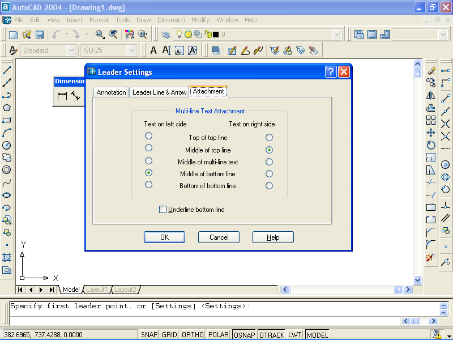This screenshot has width=453, height=340.
Task: Select the Rotate modify tool
Action: [431, 145]
